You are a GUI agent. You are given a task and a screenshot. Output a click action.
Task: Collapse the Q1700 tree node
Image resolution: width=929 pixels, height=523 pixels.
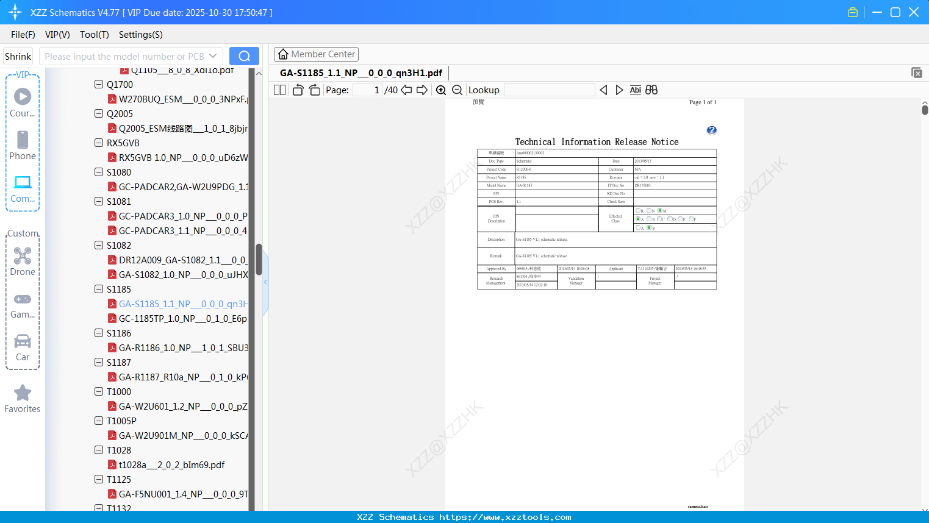(99, 84)
